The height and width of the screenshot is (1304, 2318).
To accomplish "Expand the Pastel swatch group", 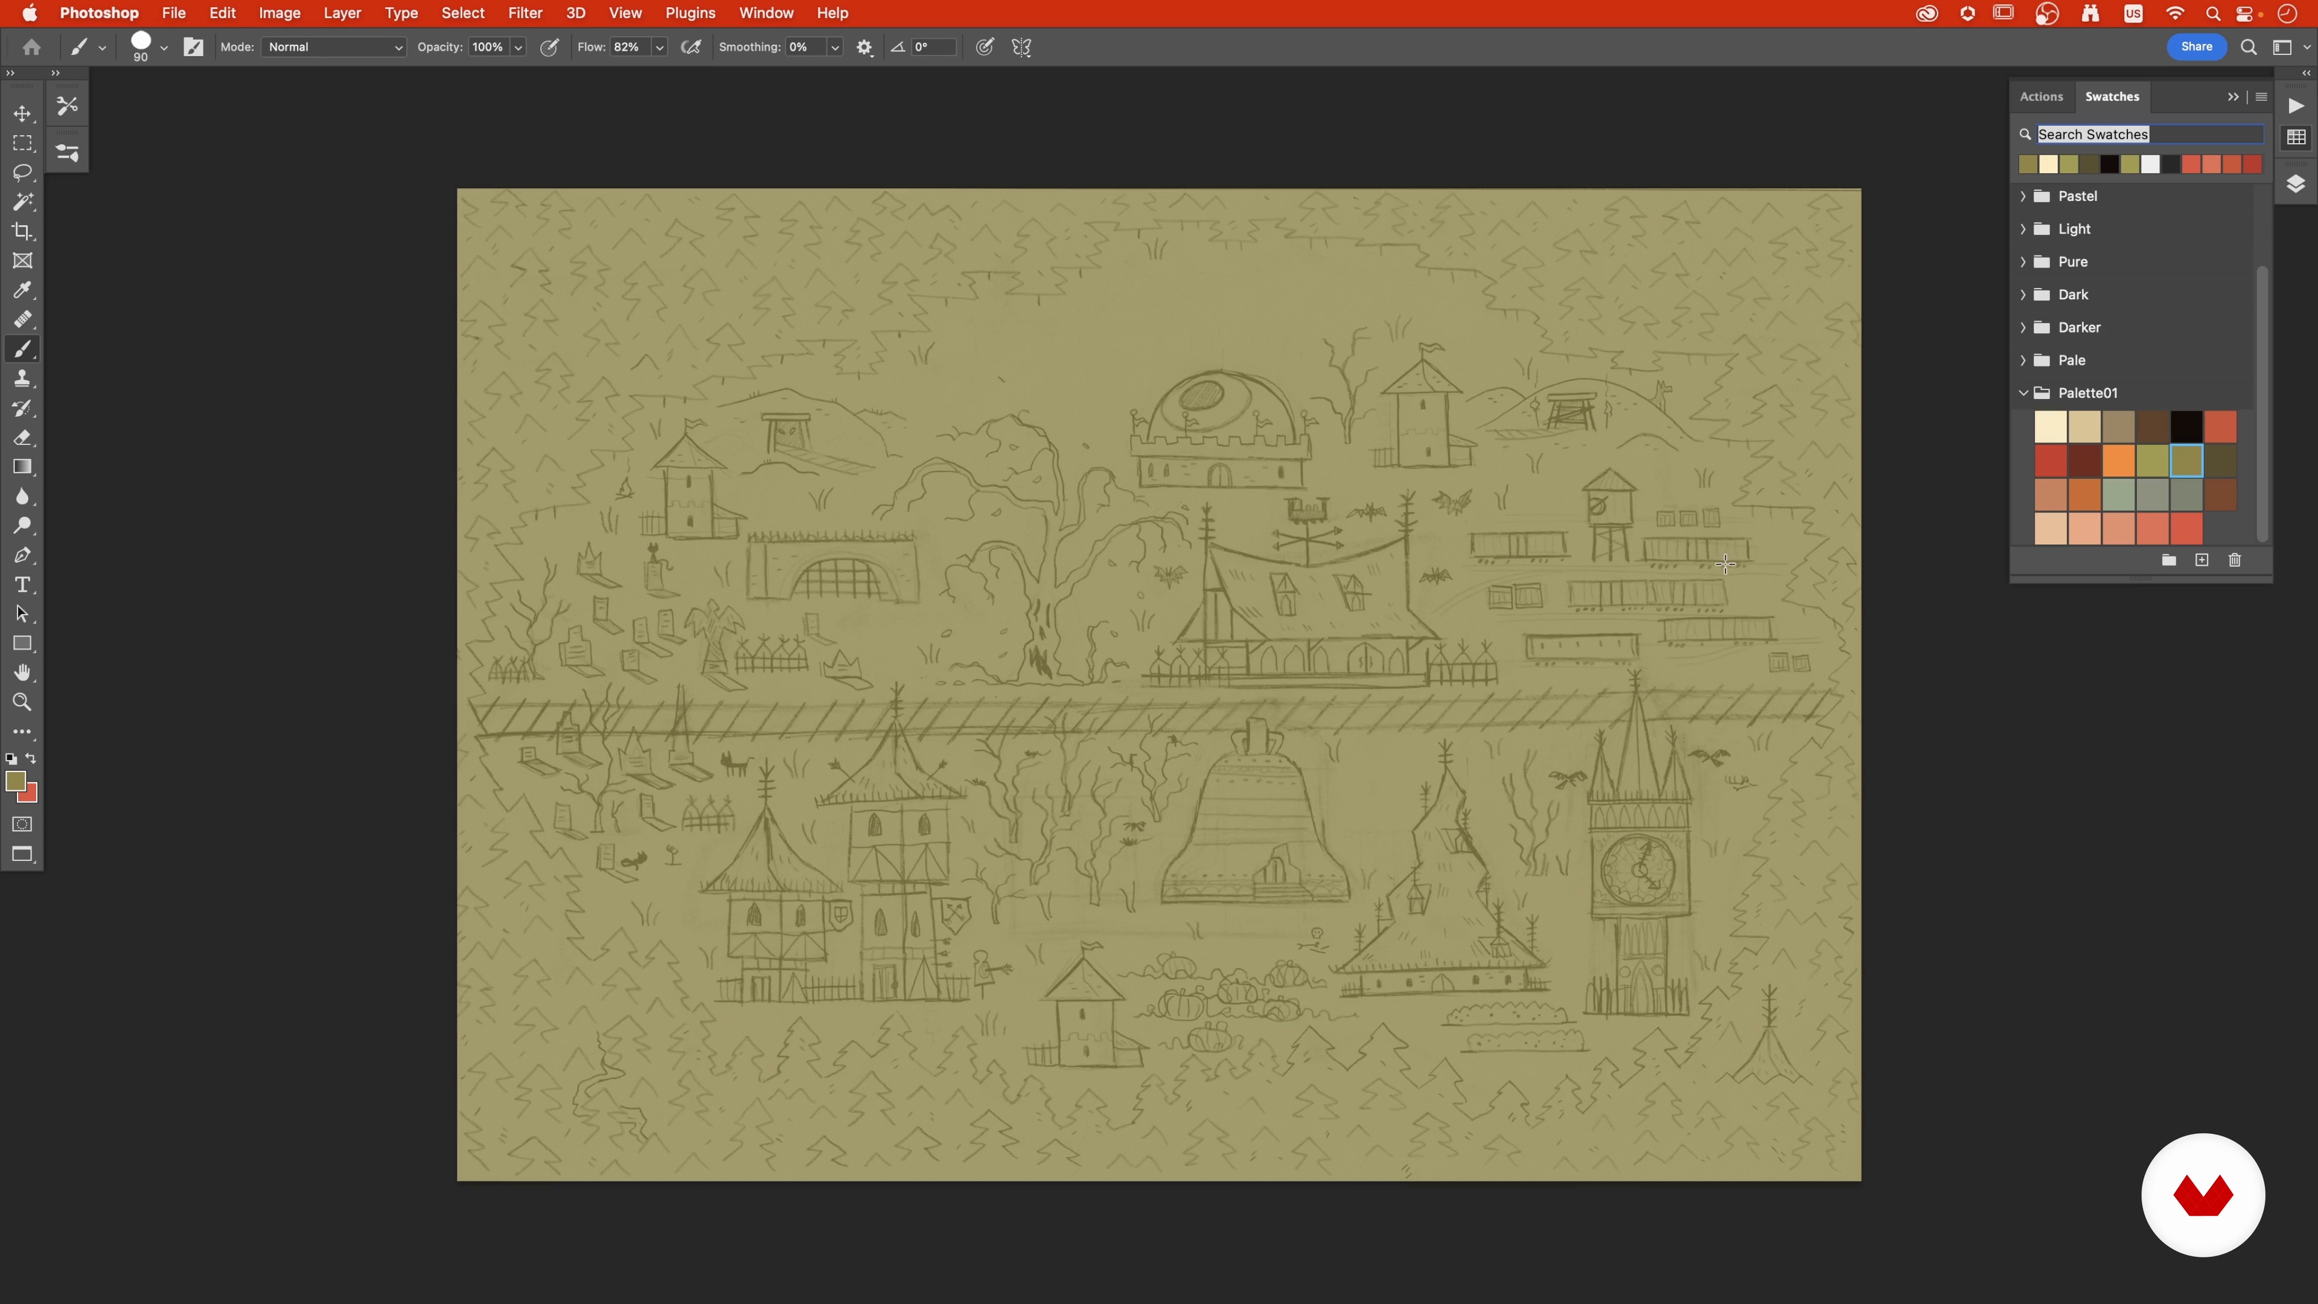I will (2023, 196).
